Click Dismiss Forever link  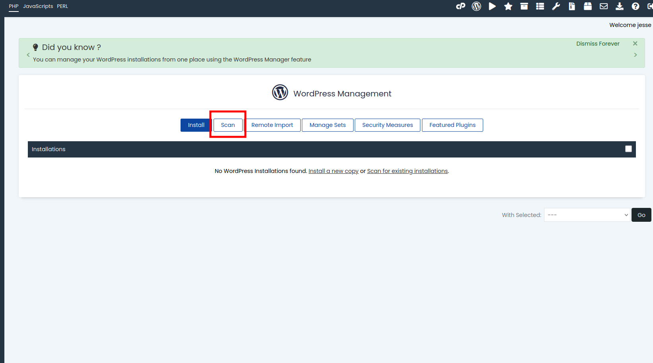click(598, 44)
